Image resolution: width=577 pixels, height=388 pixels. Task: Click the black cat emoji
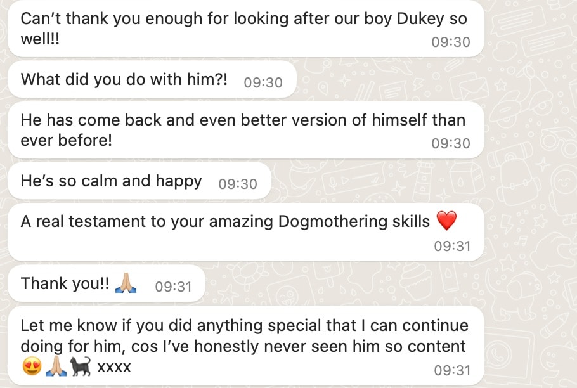[81, 366]
